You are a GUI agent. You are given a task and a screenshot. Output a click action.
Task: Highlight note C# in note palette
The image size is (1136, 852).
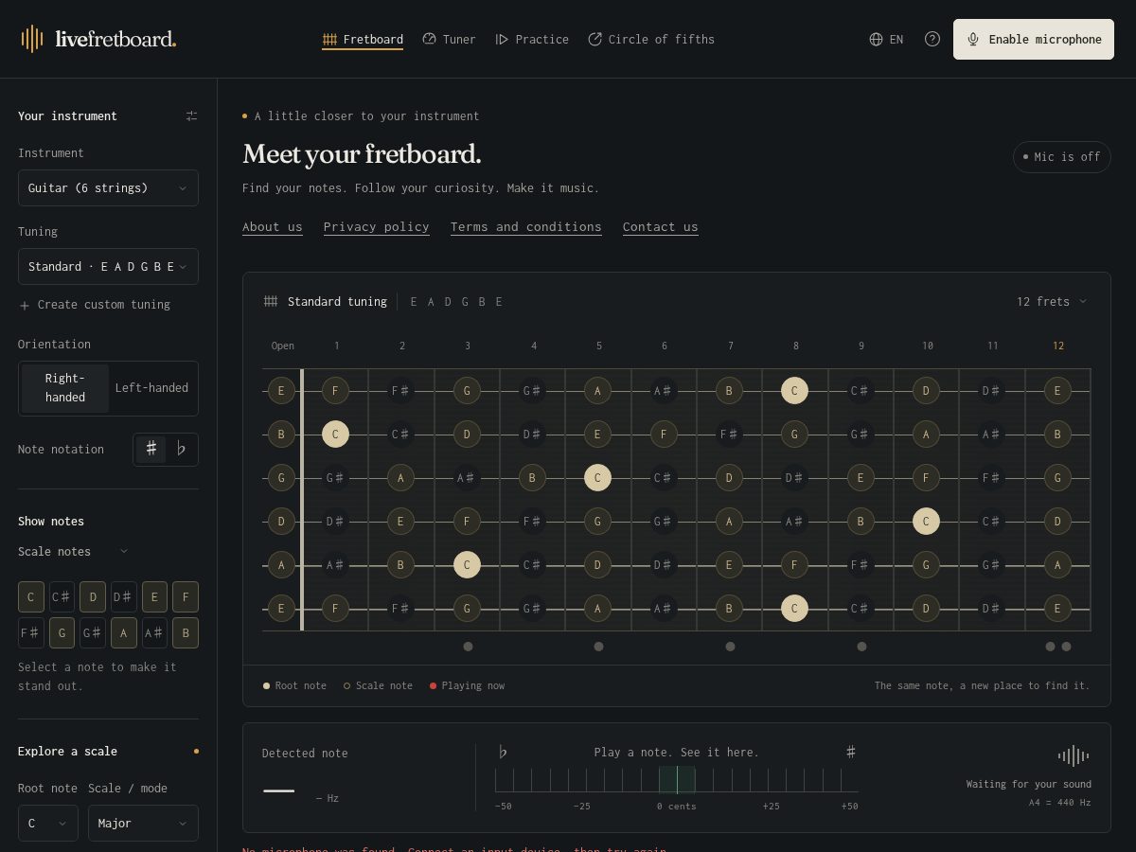coord(62,597)
